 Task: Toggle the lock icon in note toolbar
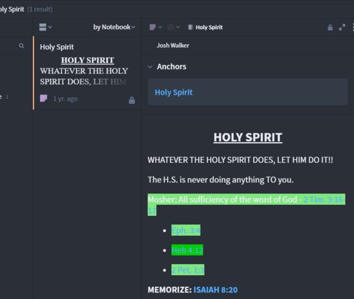click(x=330, y=27)
